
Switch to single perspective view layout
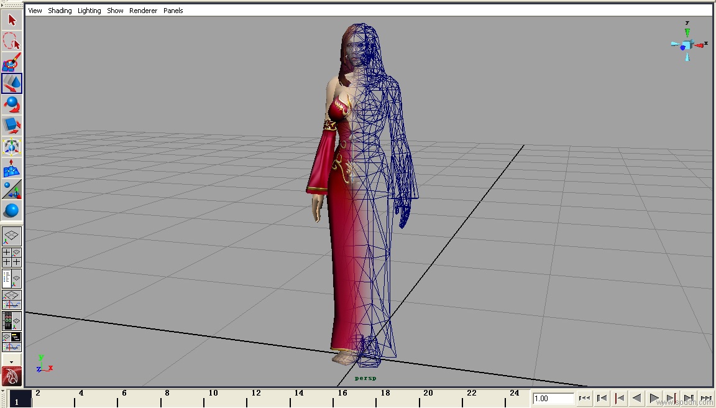(x=12, y=236)
